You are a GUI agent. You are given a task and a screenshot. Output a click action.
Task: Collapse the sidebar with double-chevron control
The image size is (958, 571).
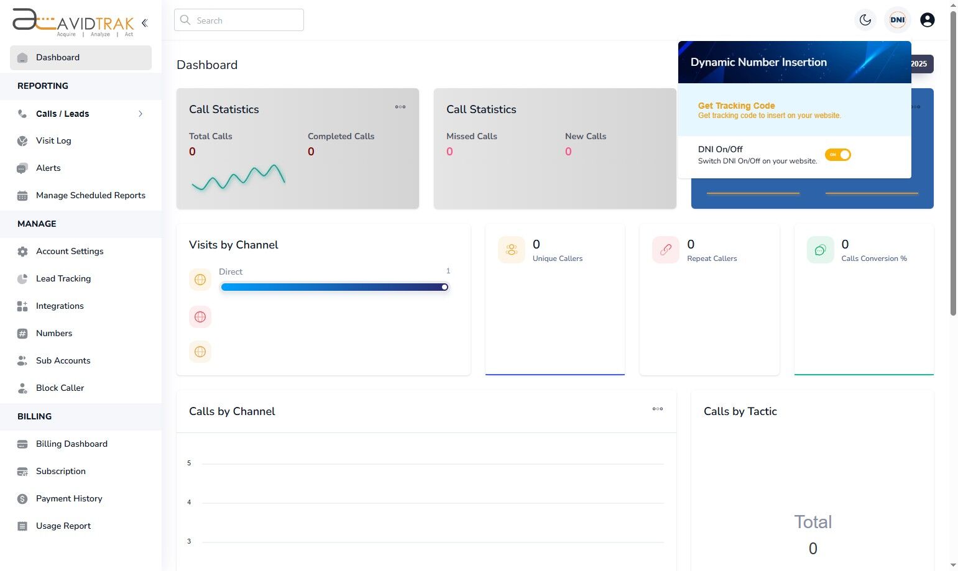point(145,22)
